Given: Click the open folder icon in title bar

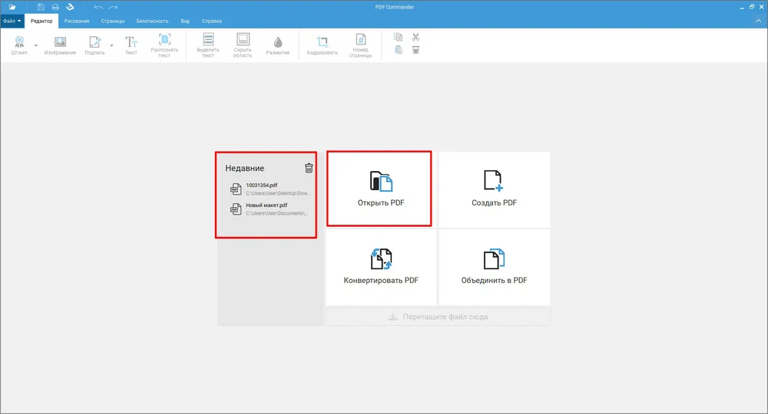Looking at the screenshot, I should click(x=12, y=7).
